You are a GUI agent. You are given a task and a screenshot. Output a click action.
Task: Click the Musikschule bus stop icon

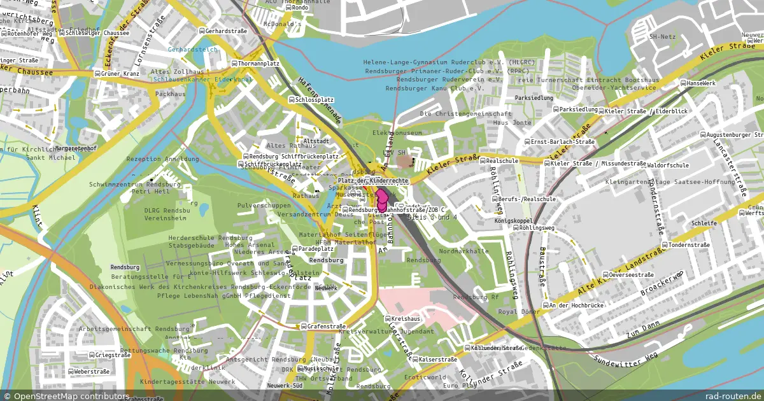pyautogui.click(x=299, y=369)
